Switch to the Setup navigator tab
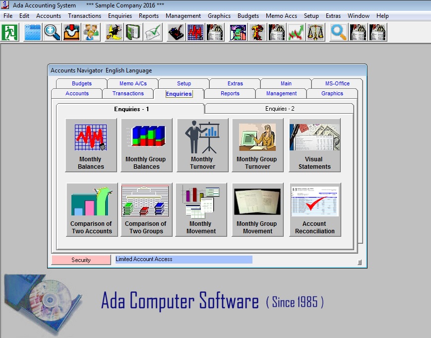The image size is (431, 338). pos(184,83)
